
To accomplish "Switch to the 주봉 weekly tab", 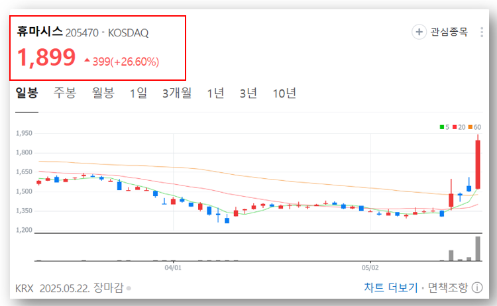I will 65,93.
